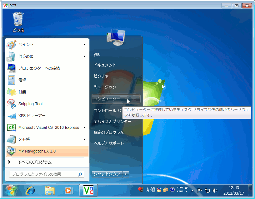This screenshot has height=199, width=255.
Task: Start the Snipping Tool
Action: click(30, 103)
